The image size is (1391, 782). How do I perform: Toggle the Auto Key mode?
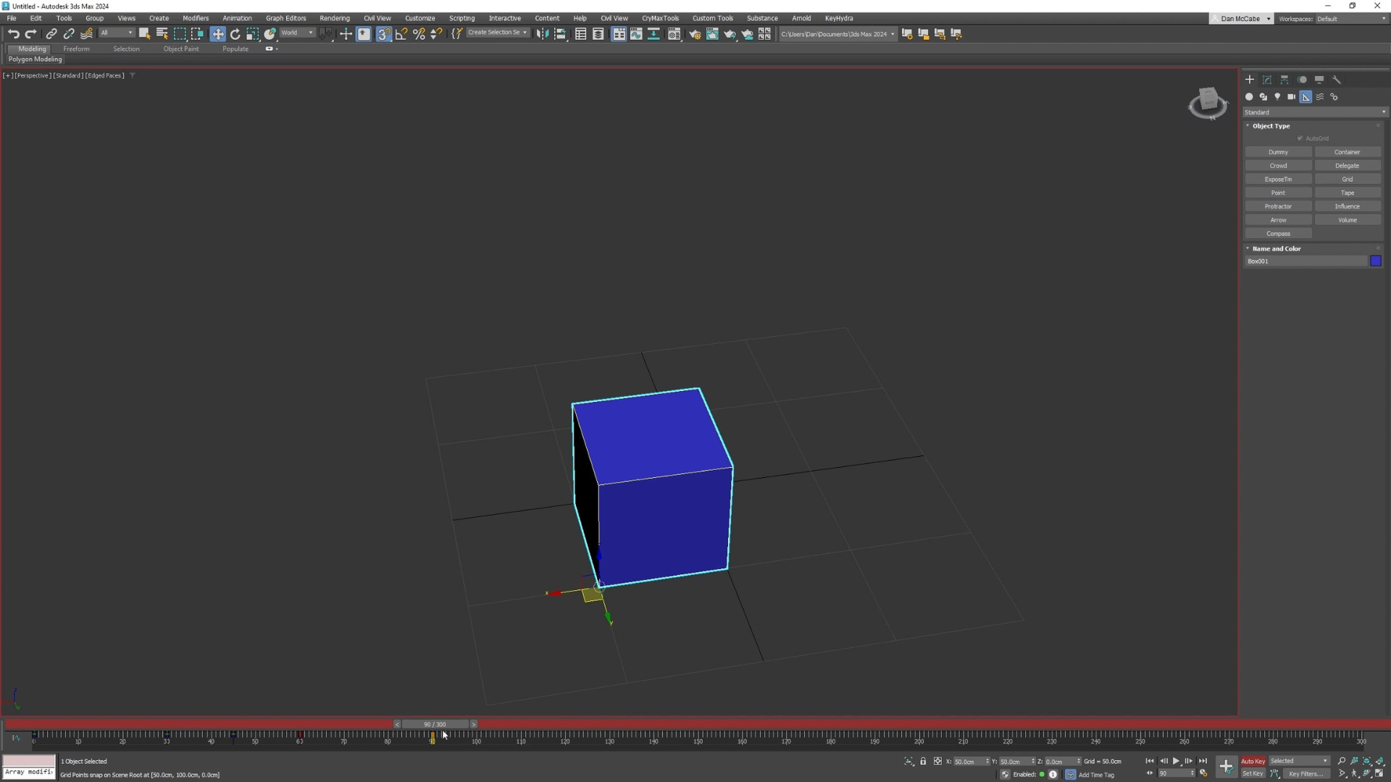(x=1253, y=761)
